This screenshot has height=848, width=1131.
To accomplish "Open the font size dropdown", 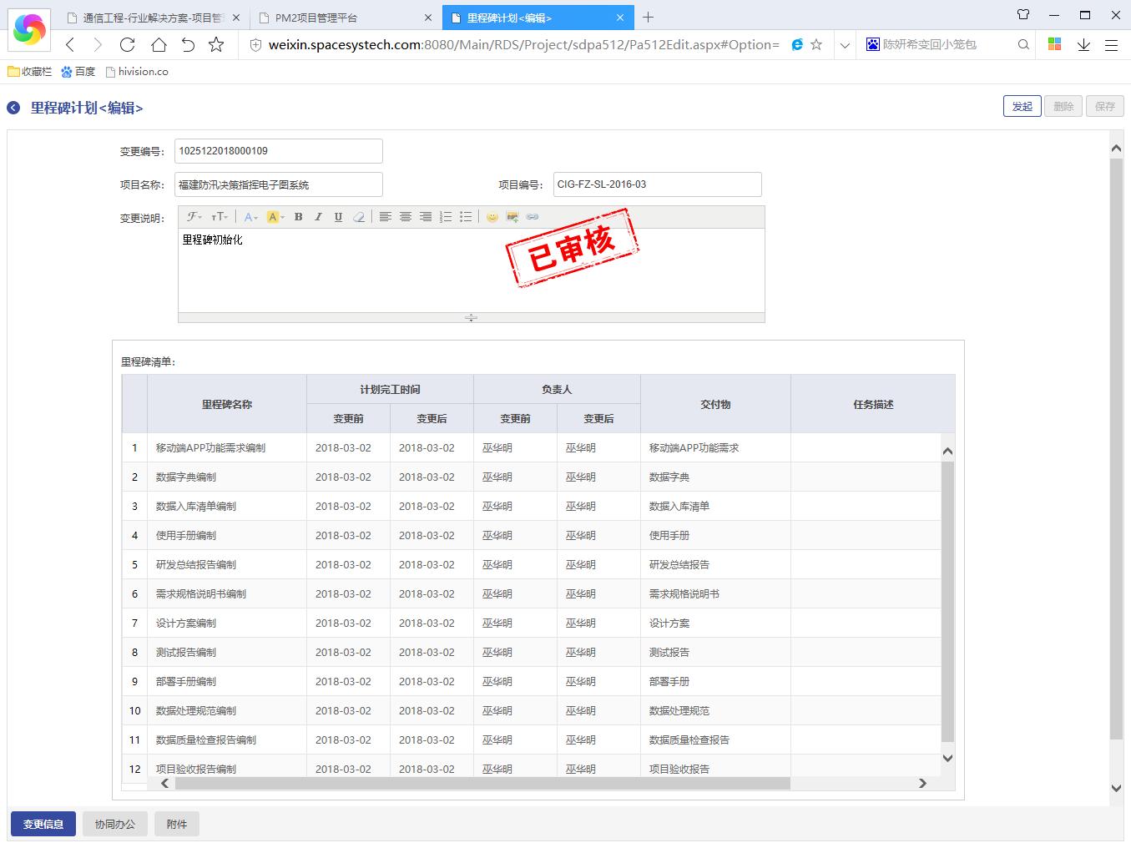I will coord(220,217).
